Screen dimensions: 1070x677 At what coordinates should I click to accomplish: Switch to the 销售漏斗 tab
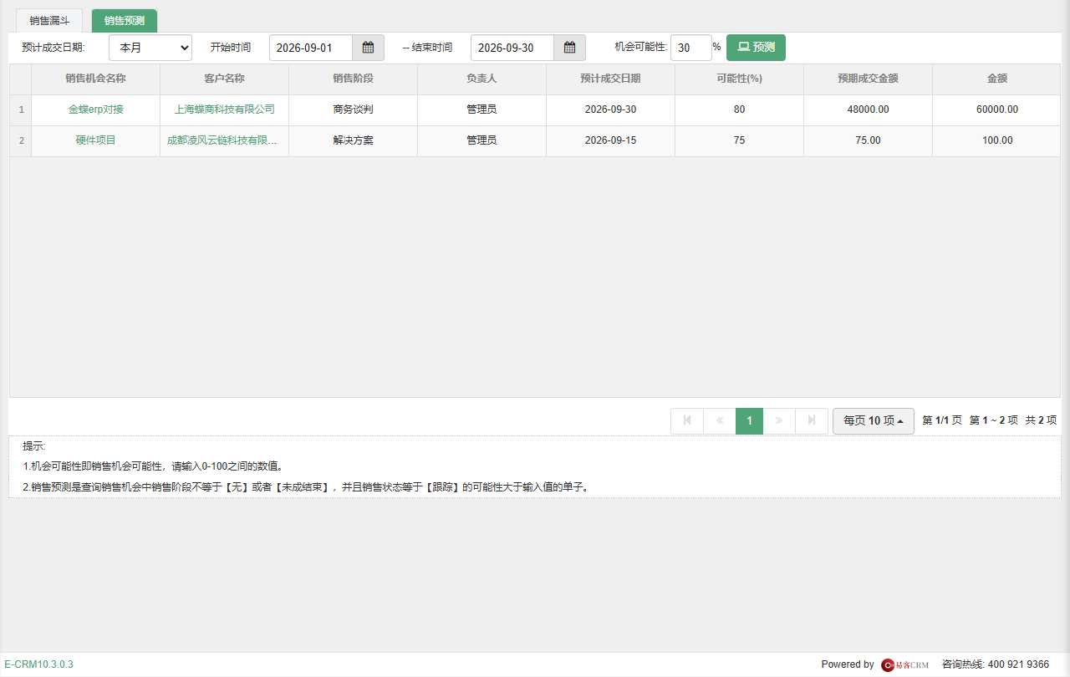tap(49, 20)
